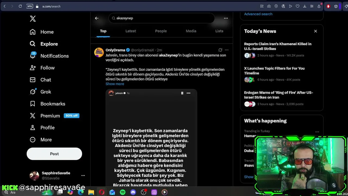
Task: Open OnlyDrama profile avatar
Action: (x=99, y=52)
